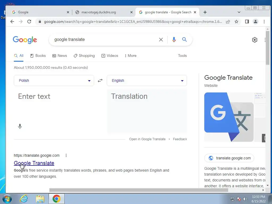This screenshot has width=272, height=204.
Task: Click the results count text
Action: (x=51, y=67)
